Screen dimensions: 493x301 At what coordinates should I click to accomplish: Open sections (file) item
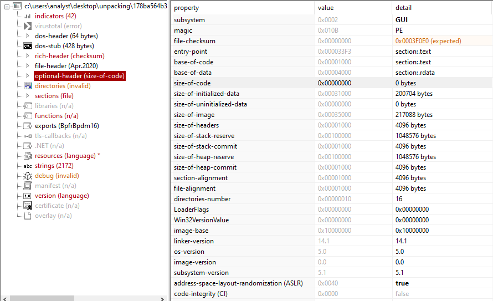(x=54, y=96)
